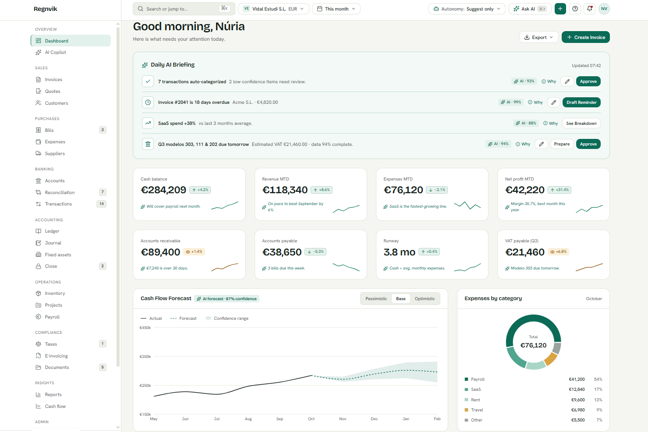Select the Optimistic forecast scenario
Image resolution: width=648 pixels, height=432 pixels.
[425, 299]
